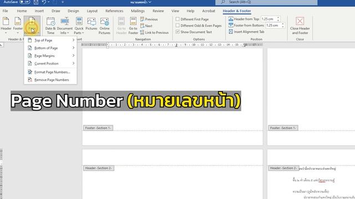Viewport: 355px width, 199px height.
Task: Click Header -Section 2- label on right page
Action: (283, 168)
